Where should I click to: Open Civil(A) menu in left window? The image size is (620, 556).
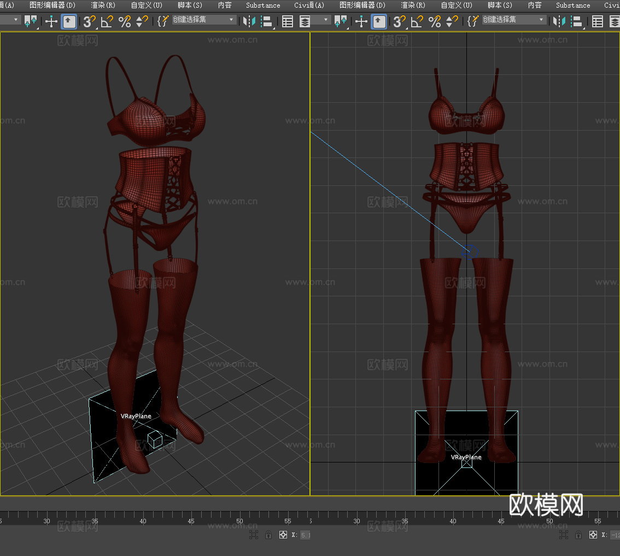coord(309,5)
